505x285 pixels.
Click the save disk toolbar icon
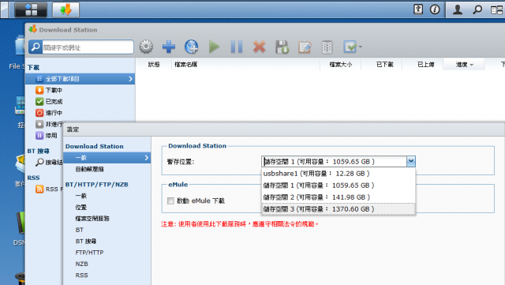pyautogui.click(x=282, y=47)
